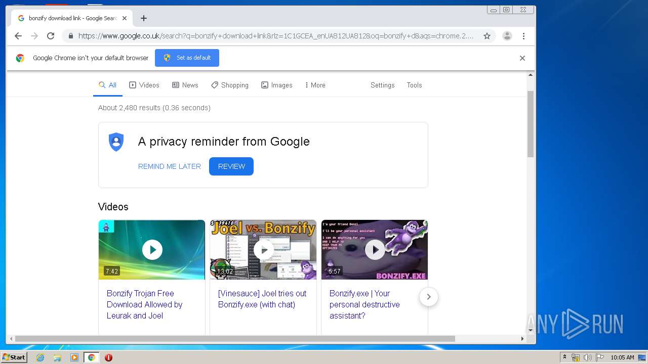Click the padlock site info icon
This screenshot has width=648, height=364.
[71, 36]
